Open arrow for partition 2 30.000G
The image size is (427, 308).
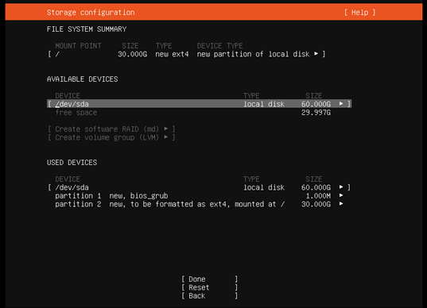[341, 204]
